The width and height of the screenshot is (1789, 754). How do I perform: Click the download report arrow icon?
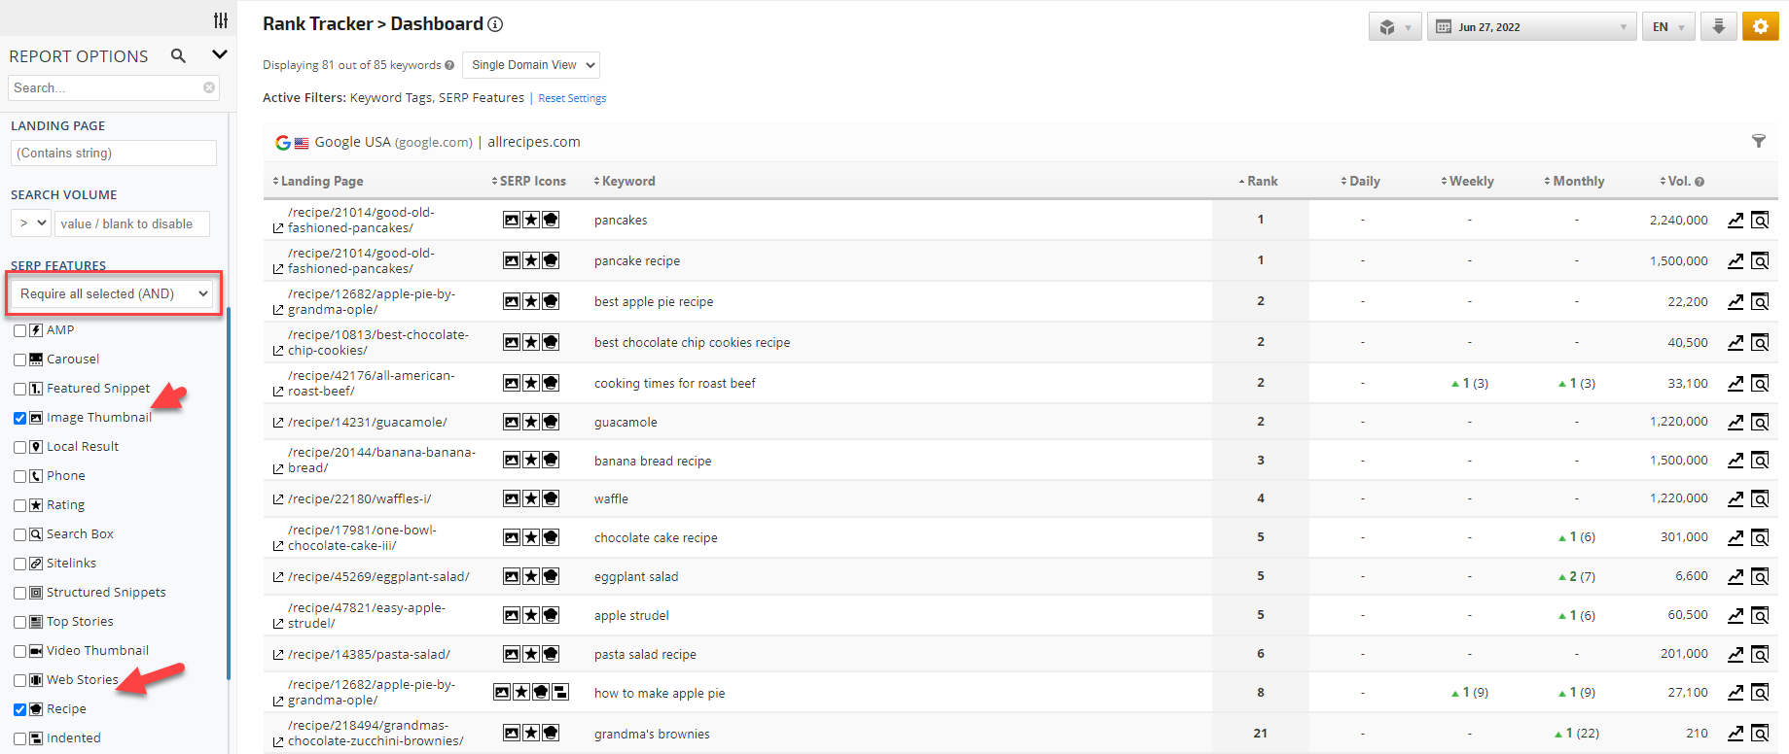point(1718,26)
